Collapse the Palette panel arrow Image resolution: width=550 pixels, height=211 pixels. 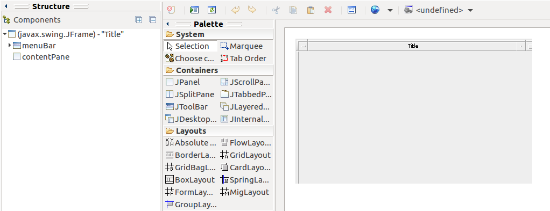(168, 24)
